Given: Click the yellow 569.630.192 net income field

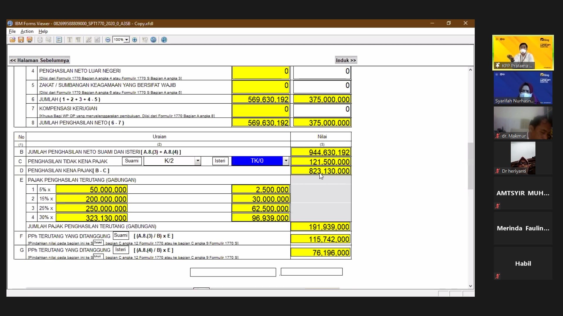Looking at the screenshot, I should (261, 123).
